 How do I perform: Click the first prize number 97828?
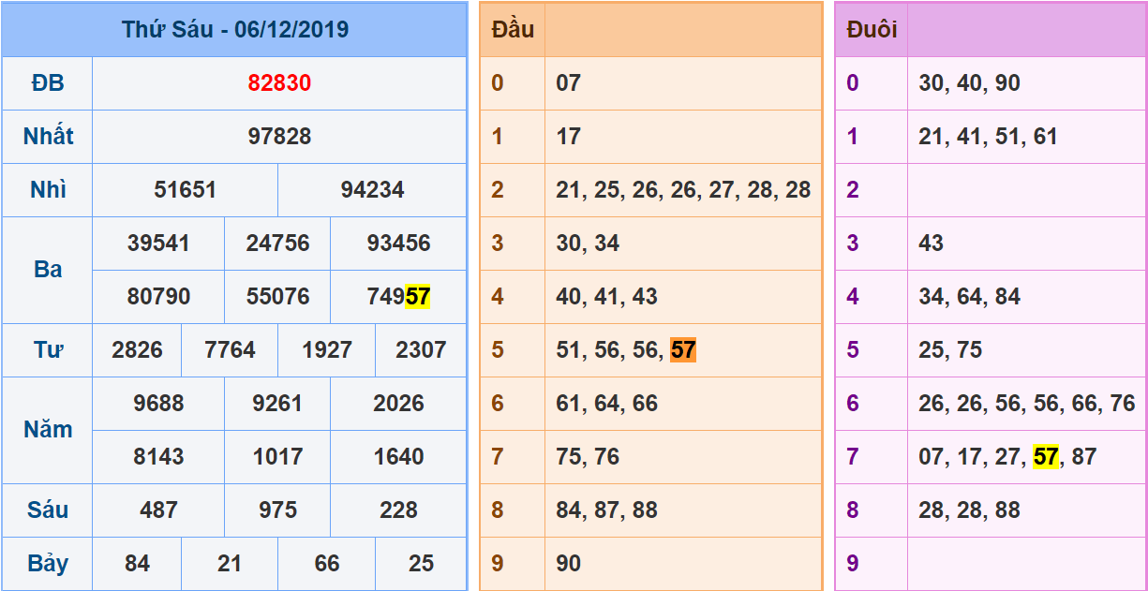pyautogui.click(x=279, y=137)
